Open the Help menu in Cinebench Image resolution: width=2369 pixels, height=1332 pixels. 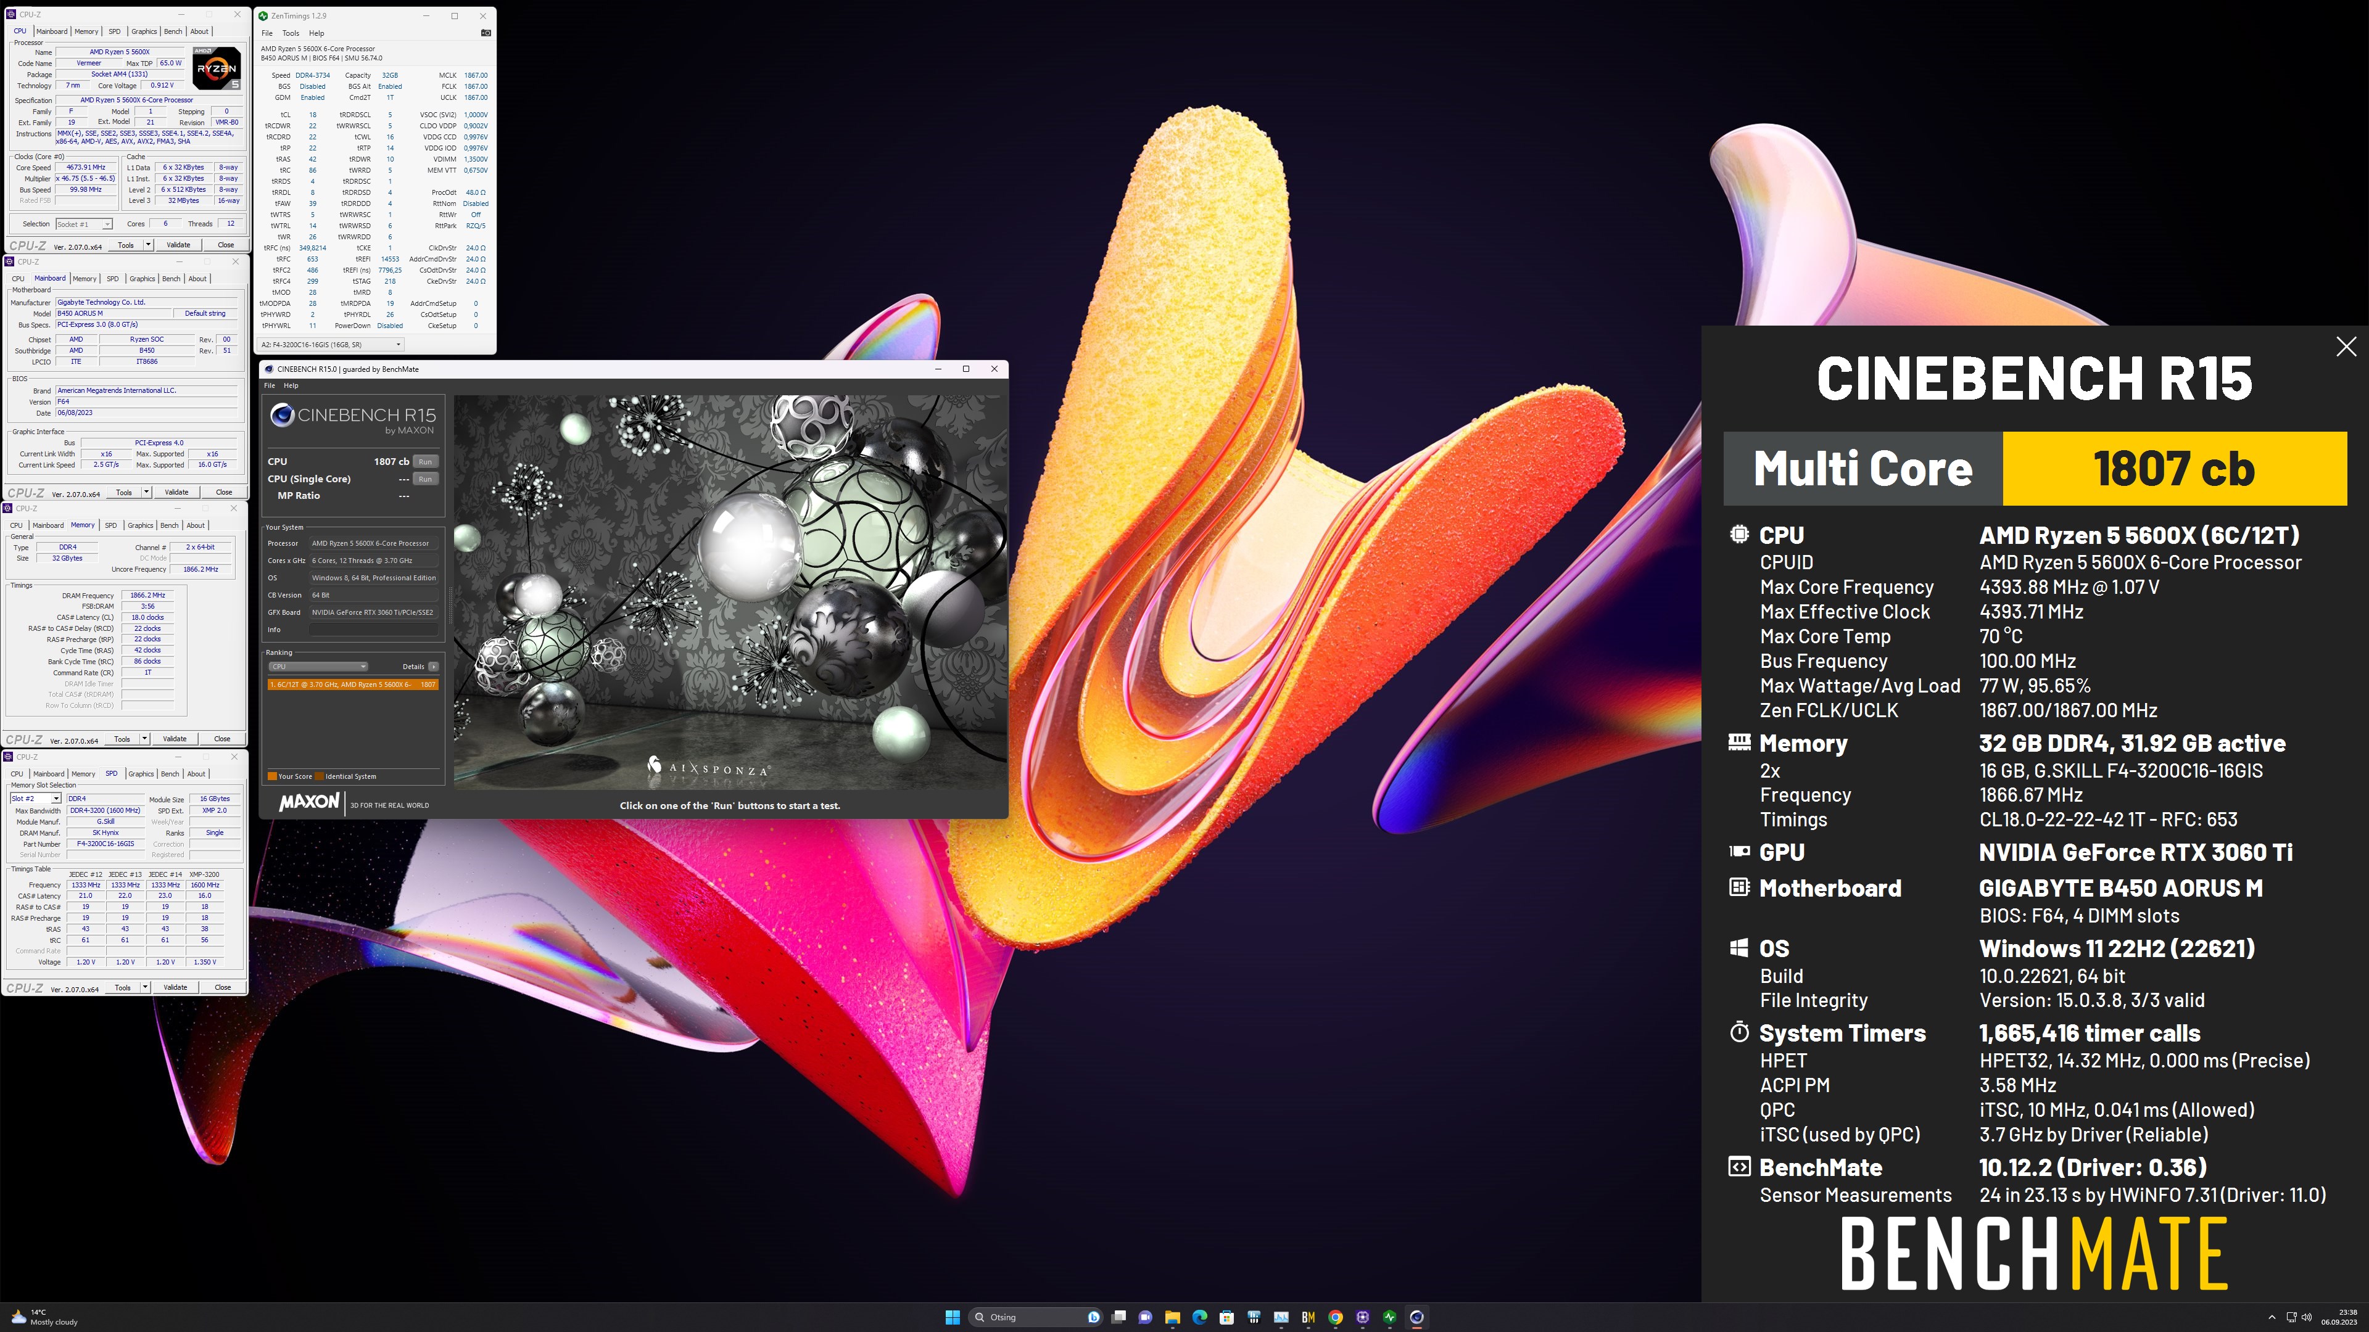291,386
